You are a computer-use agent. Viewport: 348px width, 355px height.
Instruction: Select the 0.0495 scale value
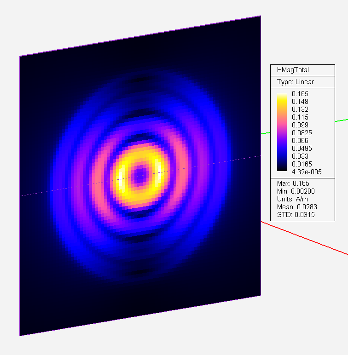pyautogui.click(x=302, y=148)
